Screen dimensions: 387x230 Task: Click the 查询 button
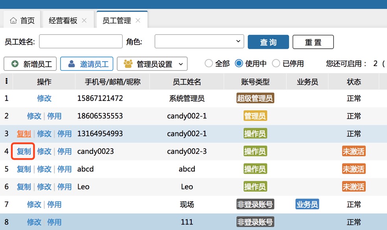pos(268,42)
